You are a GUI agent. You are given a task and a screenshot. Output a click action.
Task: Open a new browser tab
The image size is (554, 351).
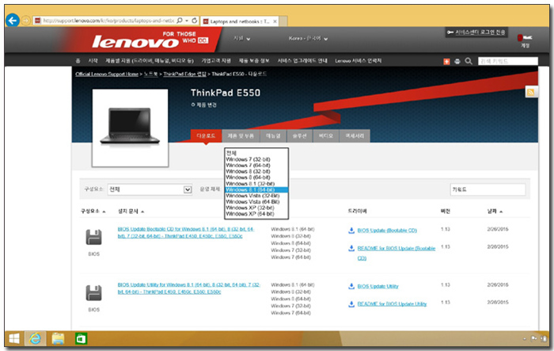coord(283,21)
